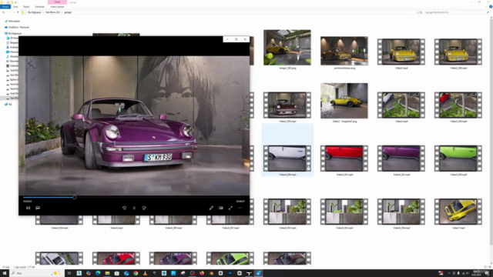The height and width of the screenshot is (277, 493).
Task: Open the Video Araçları ribbon tab
Action: (x=57, y=7)
